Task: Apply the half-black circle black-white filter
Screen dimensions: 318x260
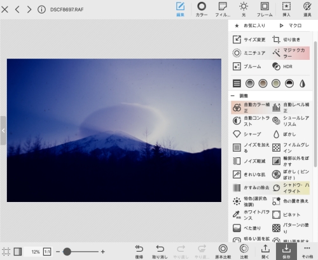Action: 289,83
